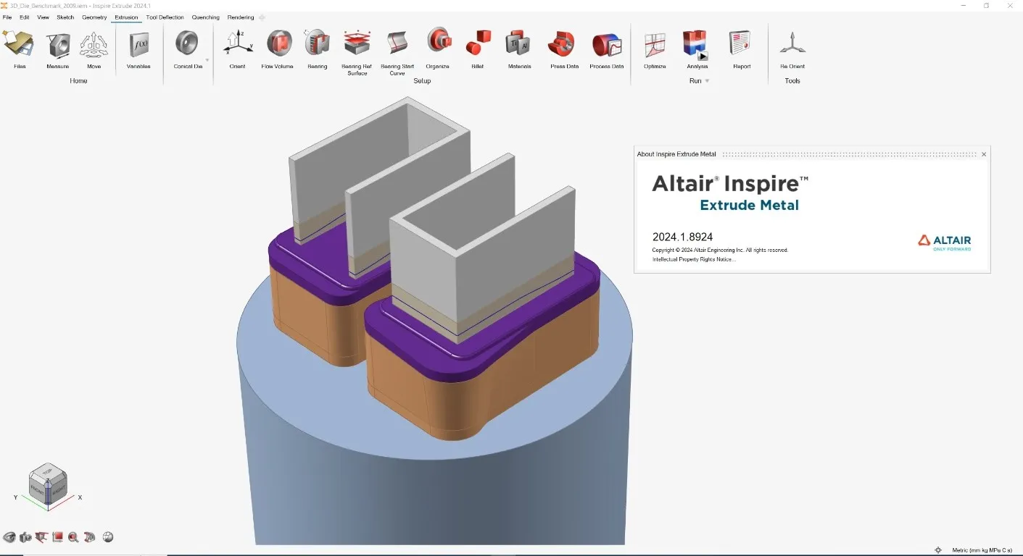Click the zoom fit magnifier icon
Screen dimensions: 1023x556
pos(73,537)
